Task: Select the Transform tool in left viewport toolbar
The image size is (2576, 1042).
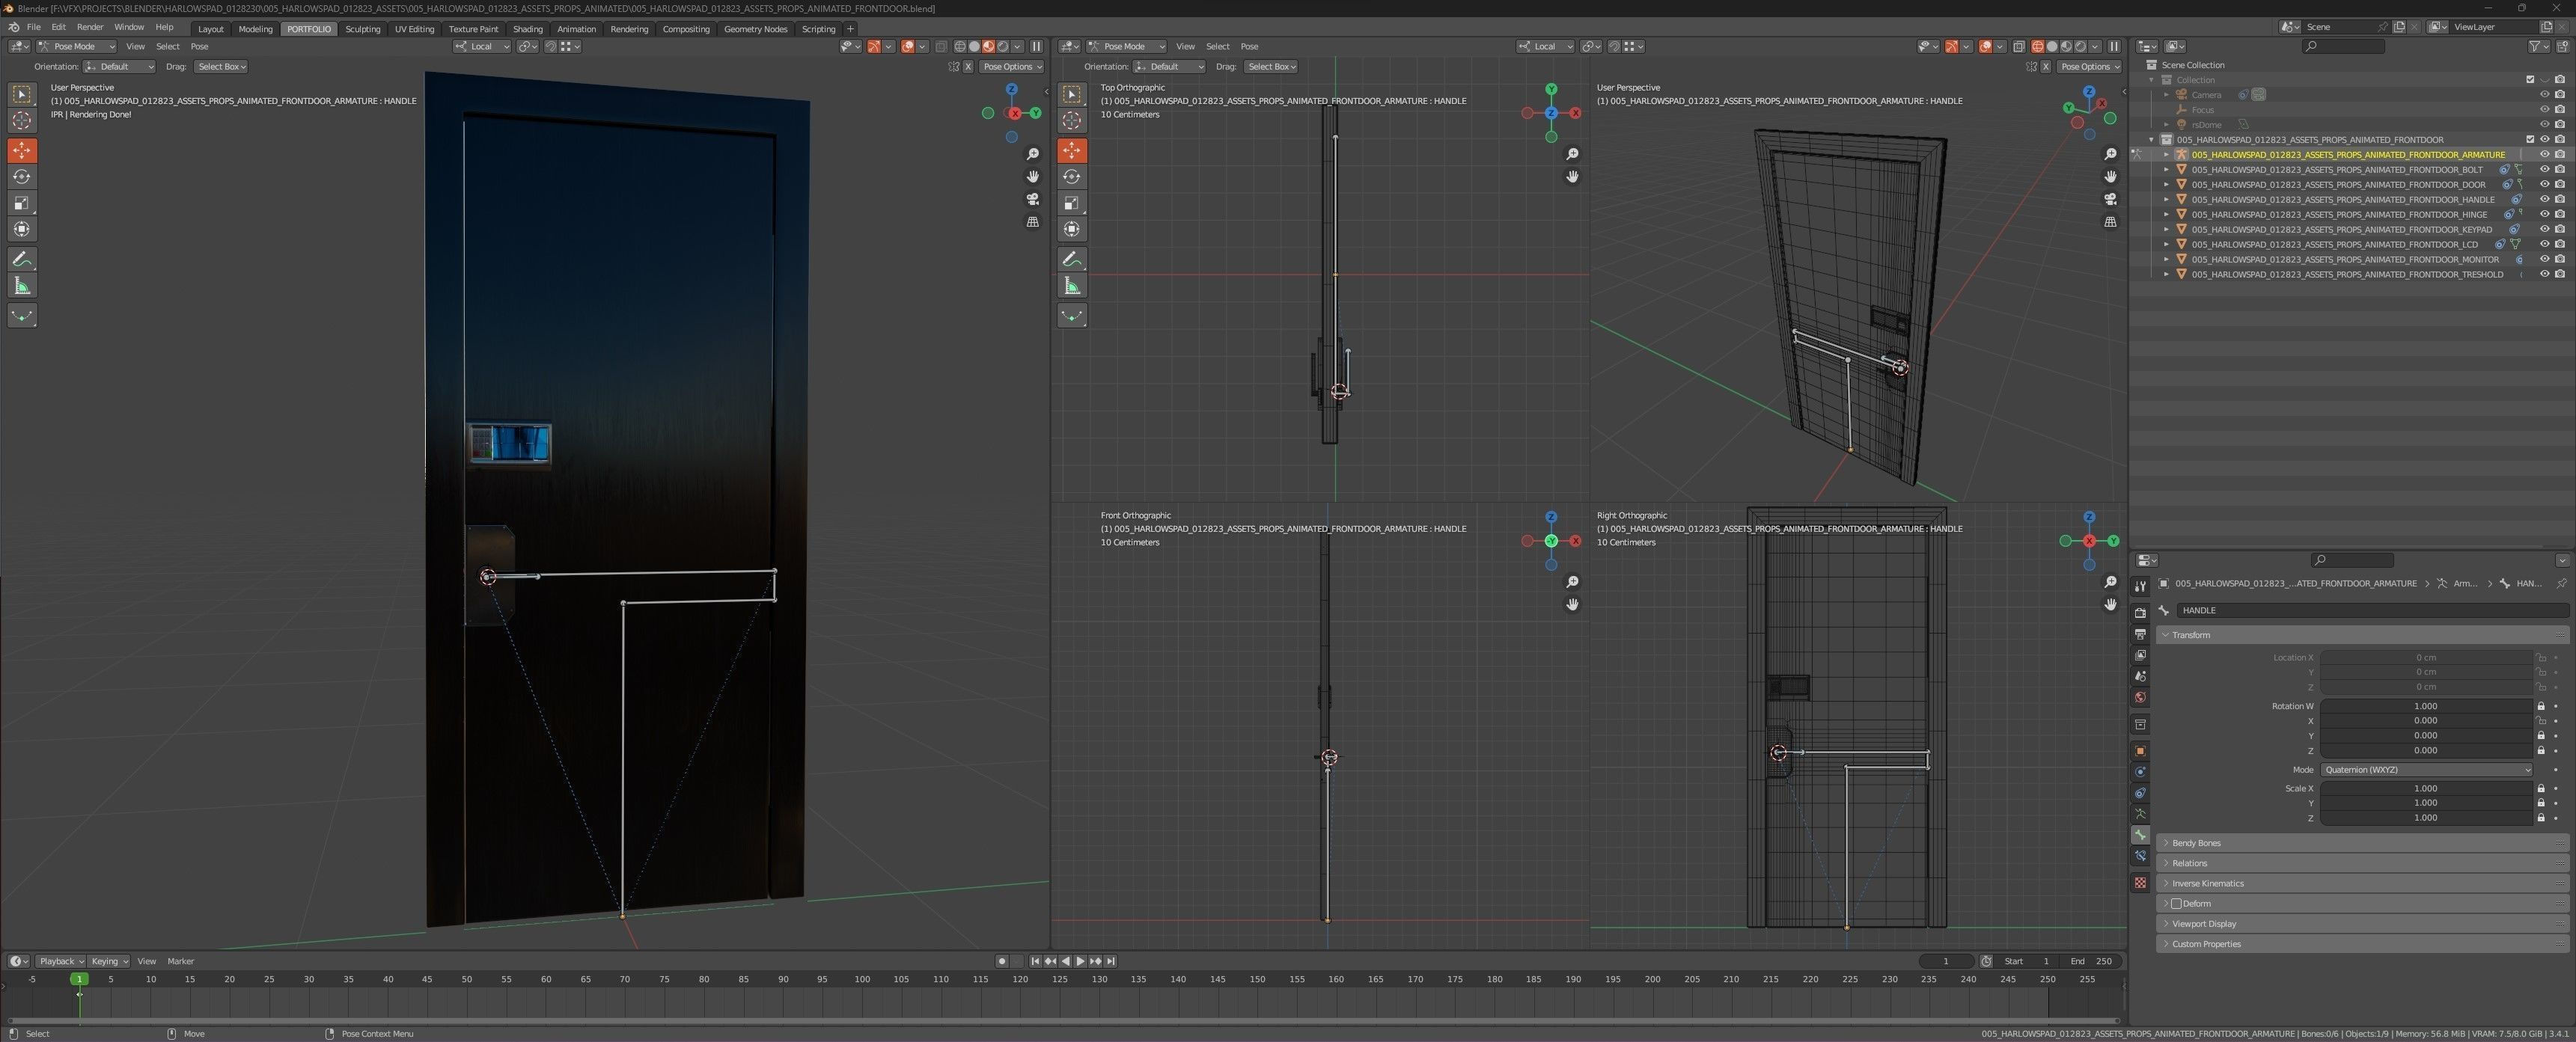Action: (x=22, y=230)
